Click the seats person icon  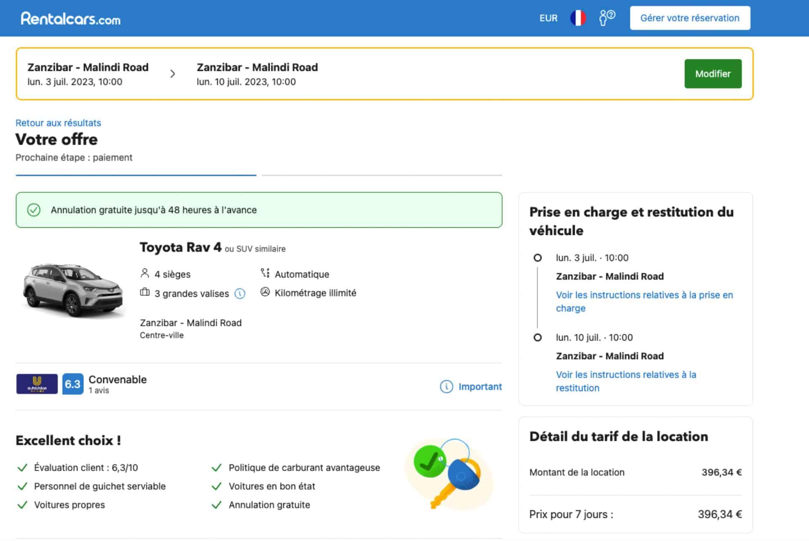tap(145, 274)
